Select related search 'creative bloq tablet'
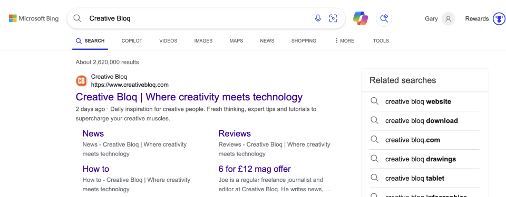Image resolution: width=506 pixels, height=197 pixels. (415, 178)
